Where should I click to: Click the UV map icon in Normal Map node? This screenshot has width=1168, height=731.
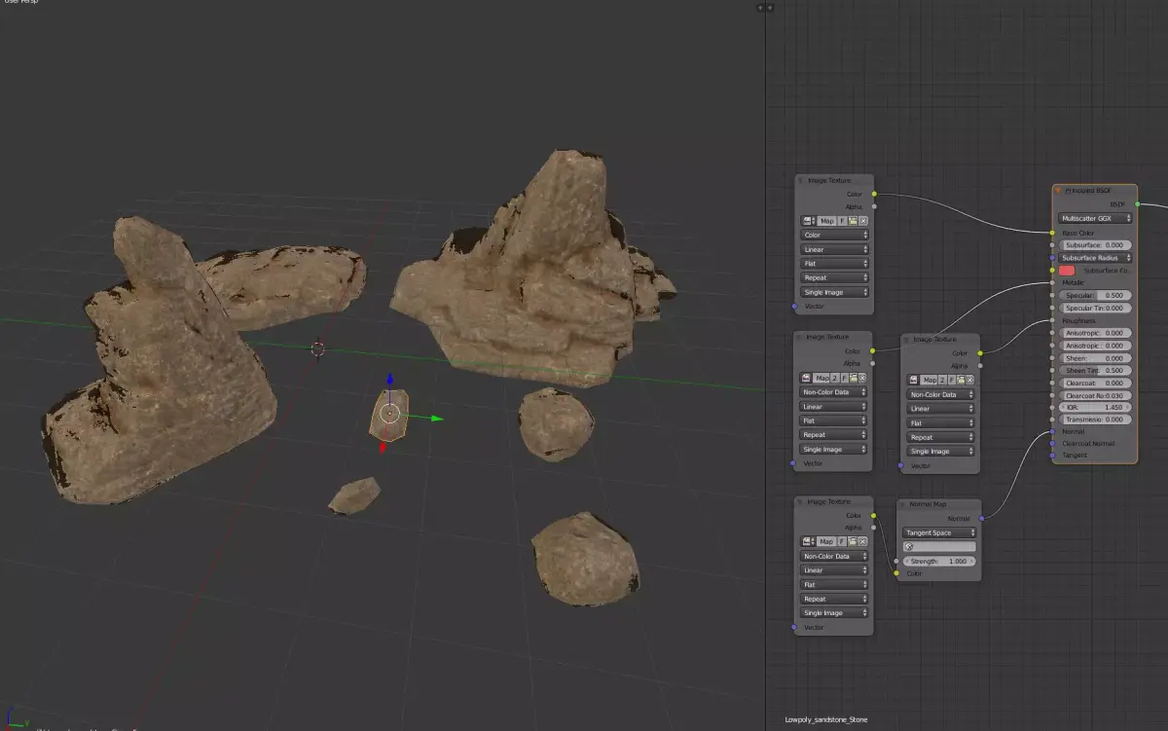point(909,547)
